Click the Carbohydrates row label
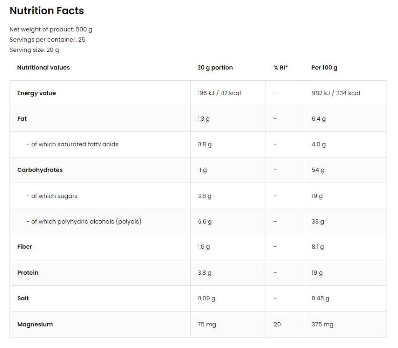 [x=40, y=170]
